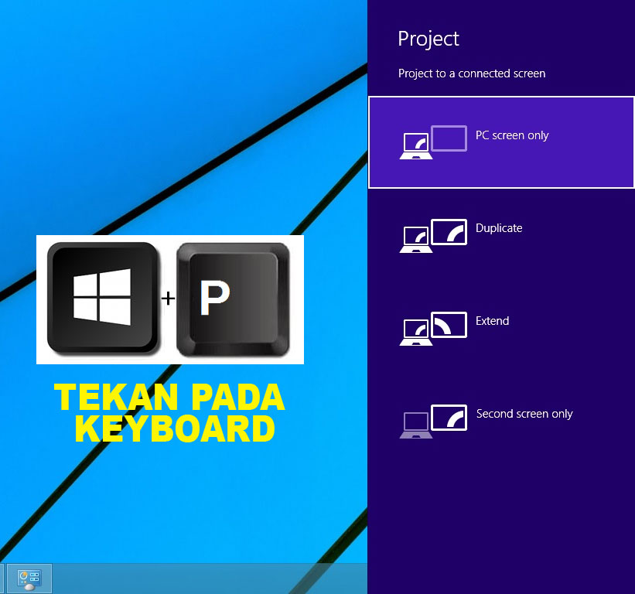Click the Windows logo key image

point(103,299)
